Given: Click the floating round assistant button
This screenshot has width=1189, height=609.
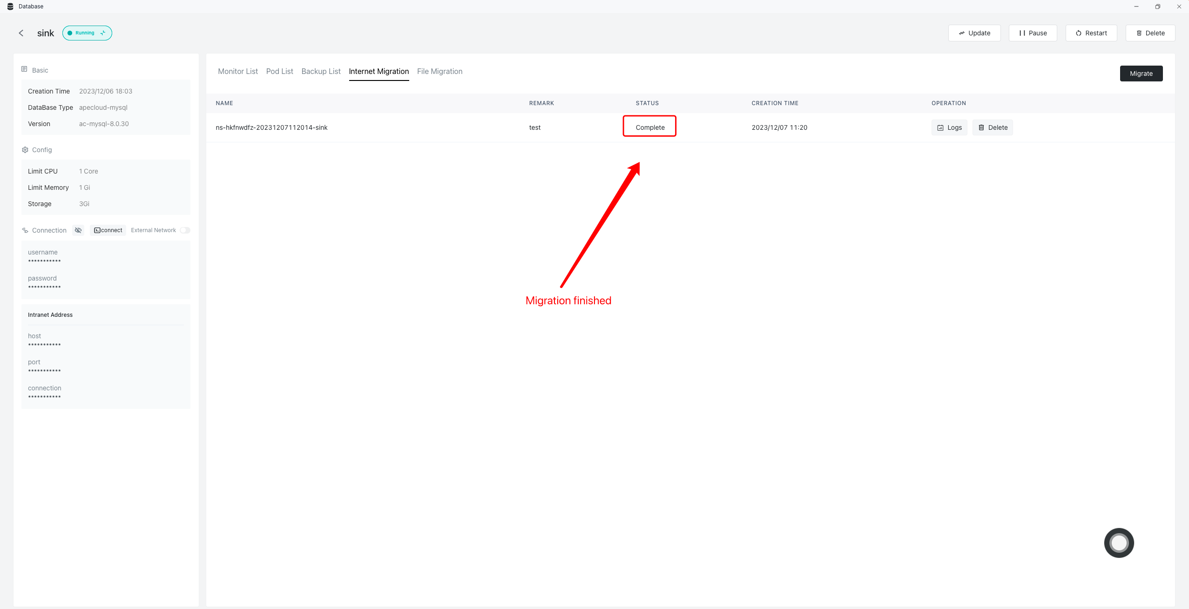Looking at the screenshot, I should tap(1119, 542).
